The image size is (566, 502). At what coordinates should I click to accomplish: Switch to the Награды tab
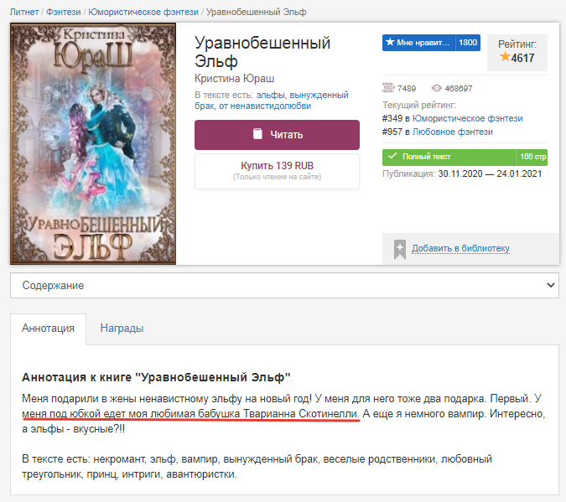[122, 328]
